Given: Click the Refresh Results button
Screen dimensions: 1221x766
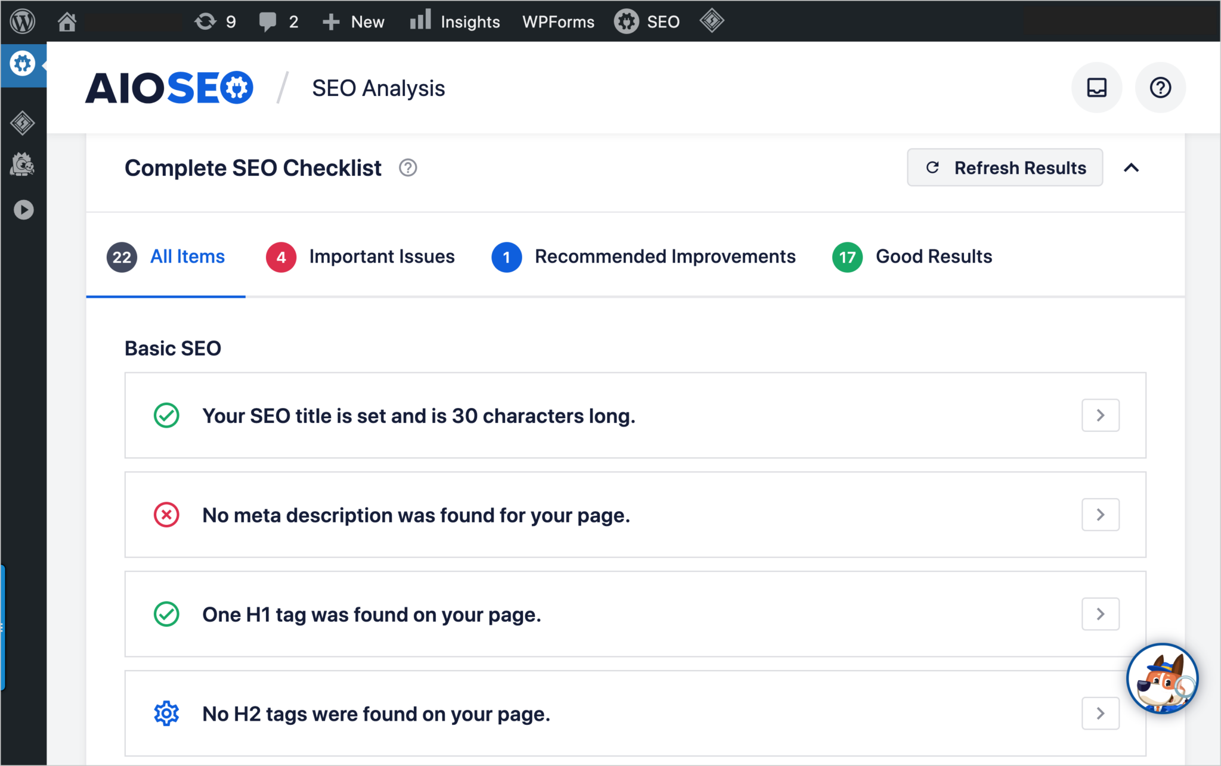Looking at the screenshot, I should click(x=1005, y=167).
